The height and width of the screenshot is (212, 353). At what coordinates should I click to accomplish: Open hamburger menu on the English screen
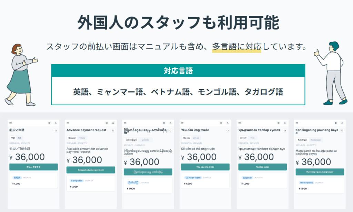tap(68, 123)
